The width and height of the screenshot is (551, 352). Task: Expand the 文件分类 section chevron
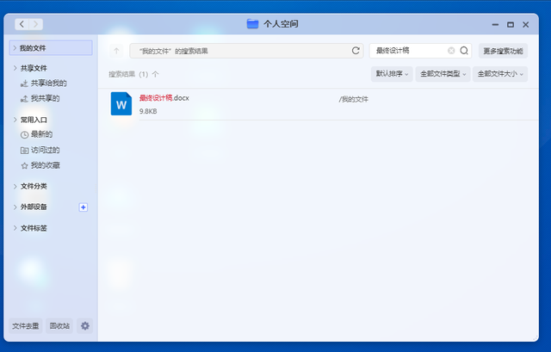(15, 186)
